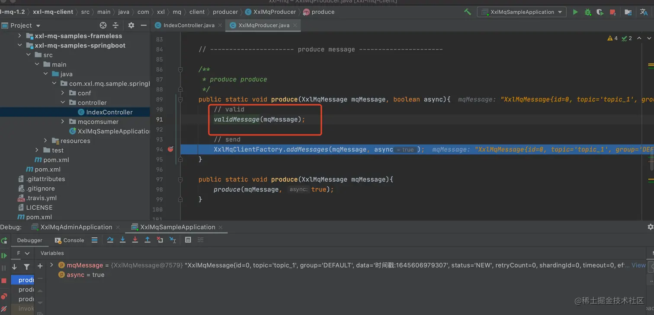The height and width of the screenshot is (315, 654).
Task: Add a new watch with the plus icon
Action: point(40,266)
